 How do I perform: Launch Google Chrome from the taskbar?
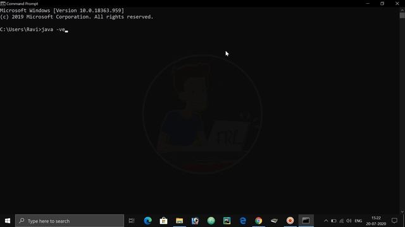tap(259, 221)
